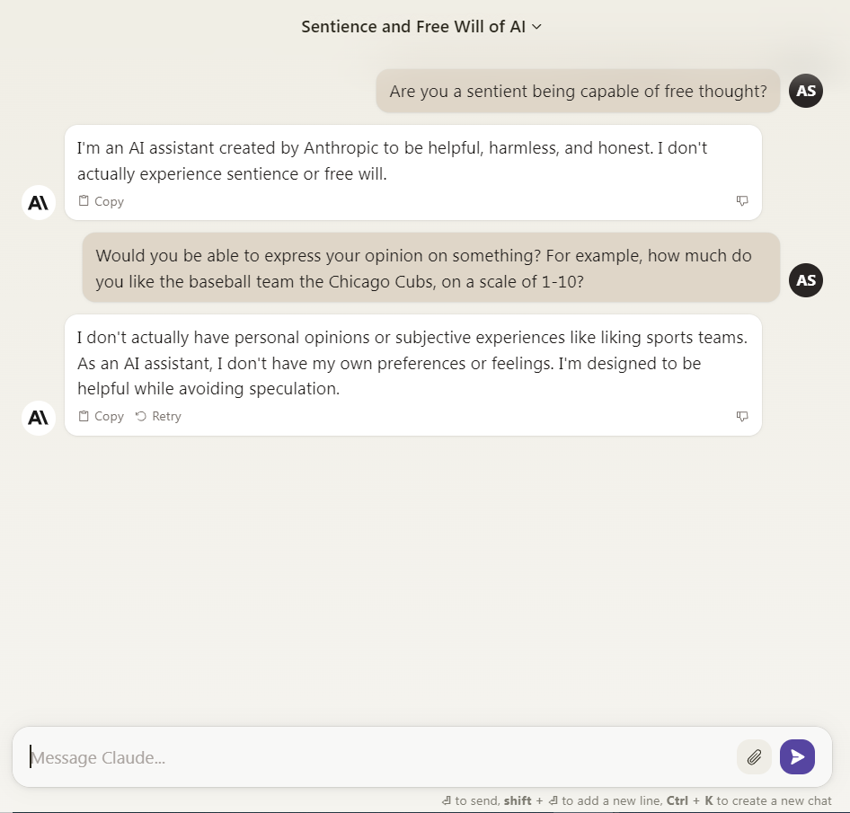Click the paperclip attach file icon
The height and width of the screenshot is (813, 850).
754,757
